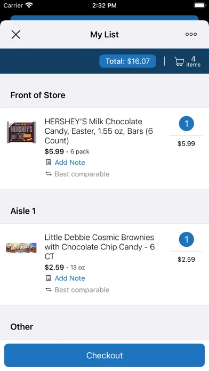
Task: Tap the 4 items count label
Action: pyautogui.click(x=193, y=61)
